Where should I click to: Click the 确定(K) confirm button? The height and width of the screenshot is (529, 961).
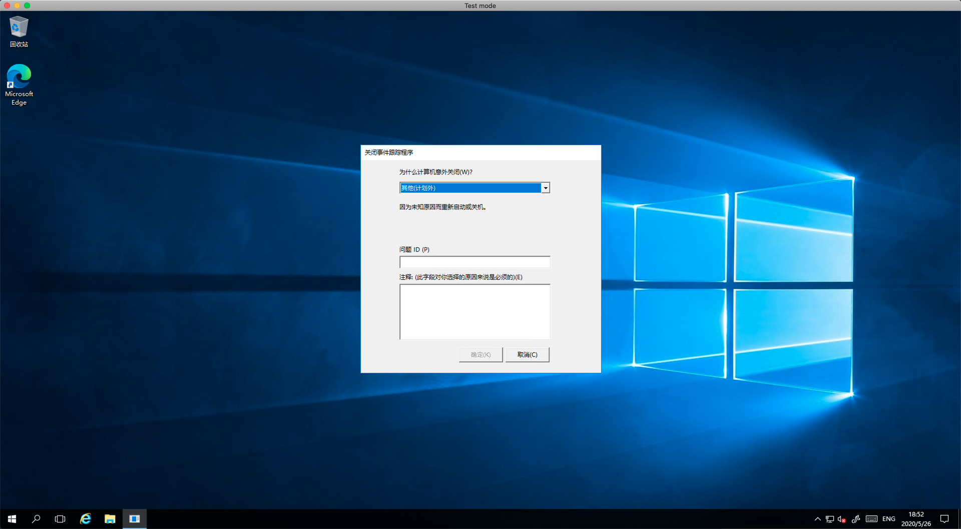pyautogui.click(x=480, y=355)
